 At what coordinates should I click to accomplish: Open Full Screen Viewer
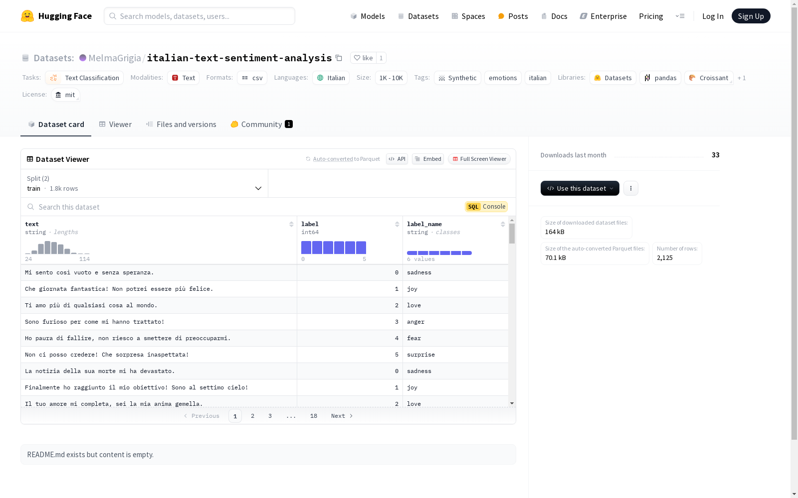point(479,159)
